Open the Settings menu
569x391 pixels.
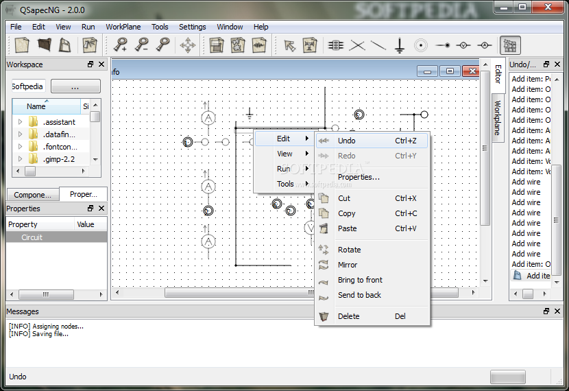coord(193,27)
